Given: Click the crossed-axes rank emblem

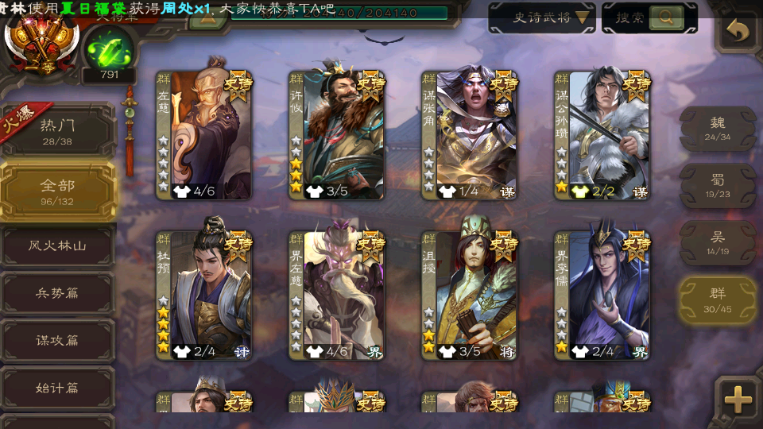Looking at the screenshot, I should pyautogui.click(x=41, y=41).
